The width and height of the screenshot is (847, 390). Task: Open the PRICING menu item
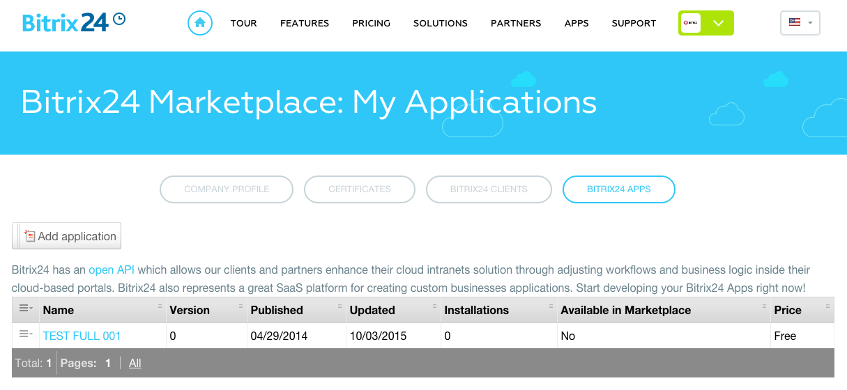coord(372,23)
